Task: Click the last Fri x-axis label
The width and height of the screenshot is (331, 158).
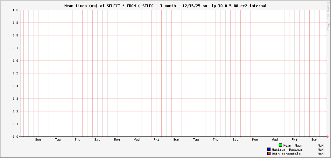Action: (x=294, y=140)
